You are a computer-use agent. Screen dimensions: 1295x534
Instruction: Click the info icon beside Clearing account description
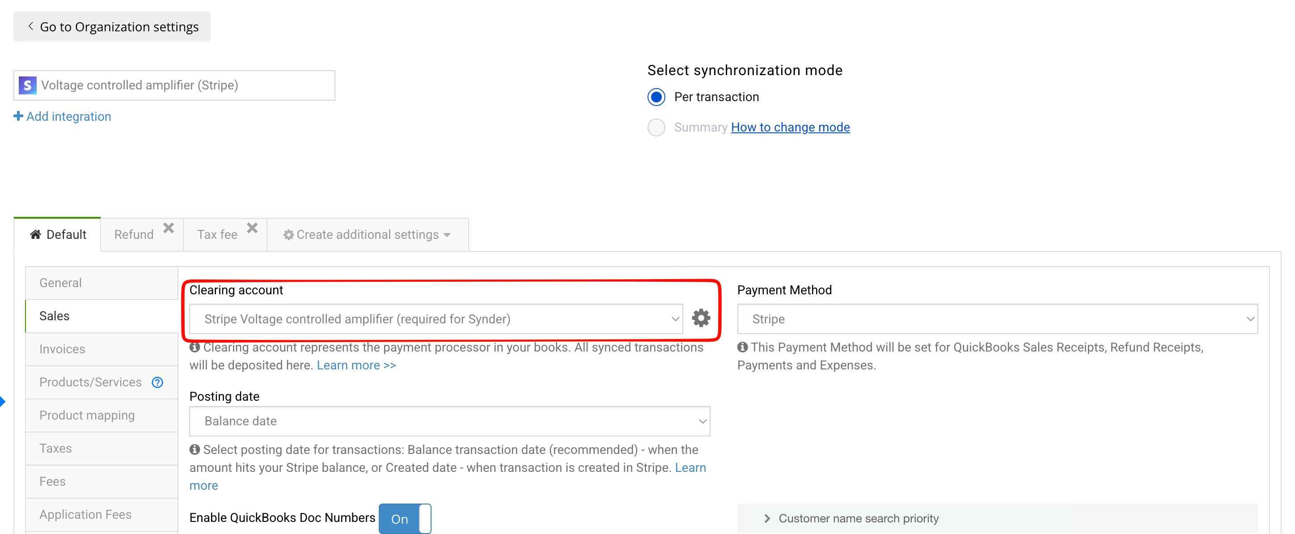tap(195, 347)
